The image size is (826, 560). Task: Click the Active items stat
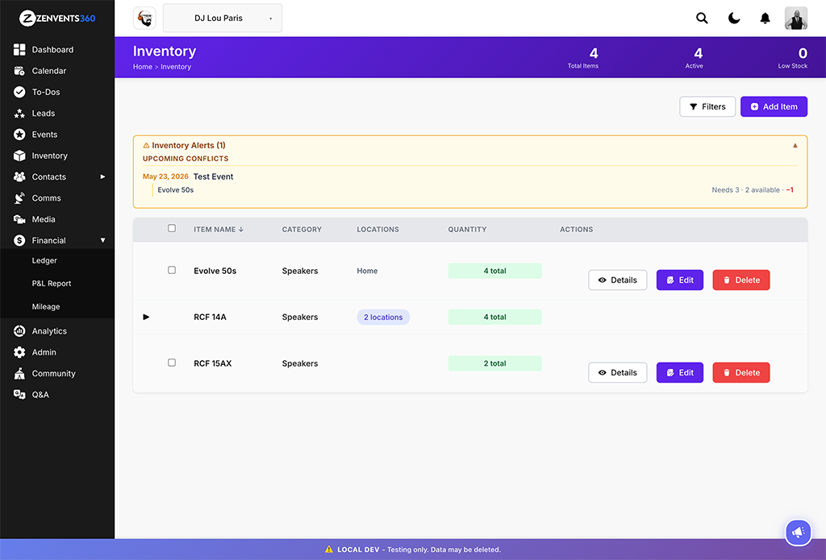695,58
